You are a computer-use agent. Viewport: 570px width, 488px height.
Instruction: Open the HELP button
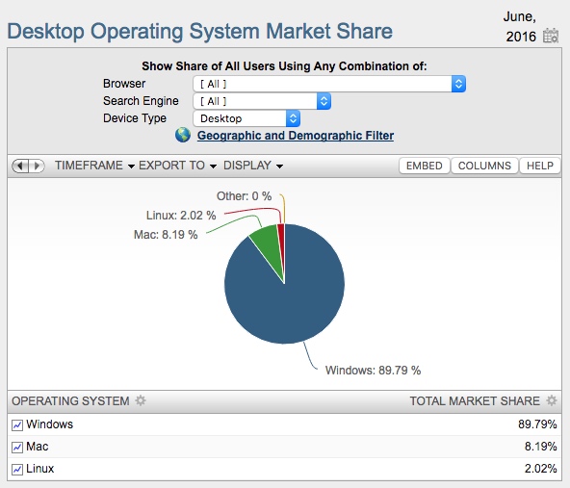[x=540, y=166]
